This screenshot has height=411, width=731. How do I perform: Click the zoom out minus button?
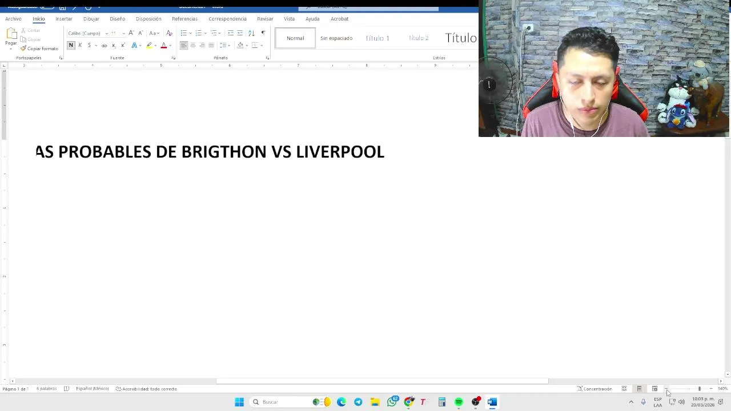666,389
